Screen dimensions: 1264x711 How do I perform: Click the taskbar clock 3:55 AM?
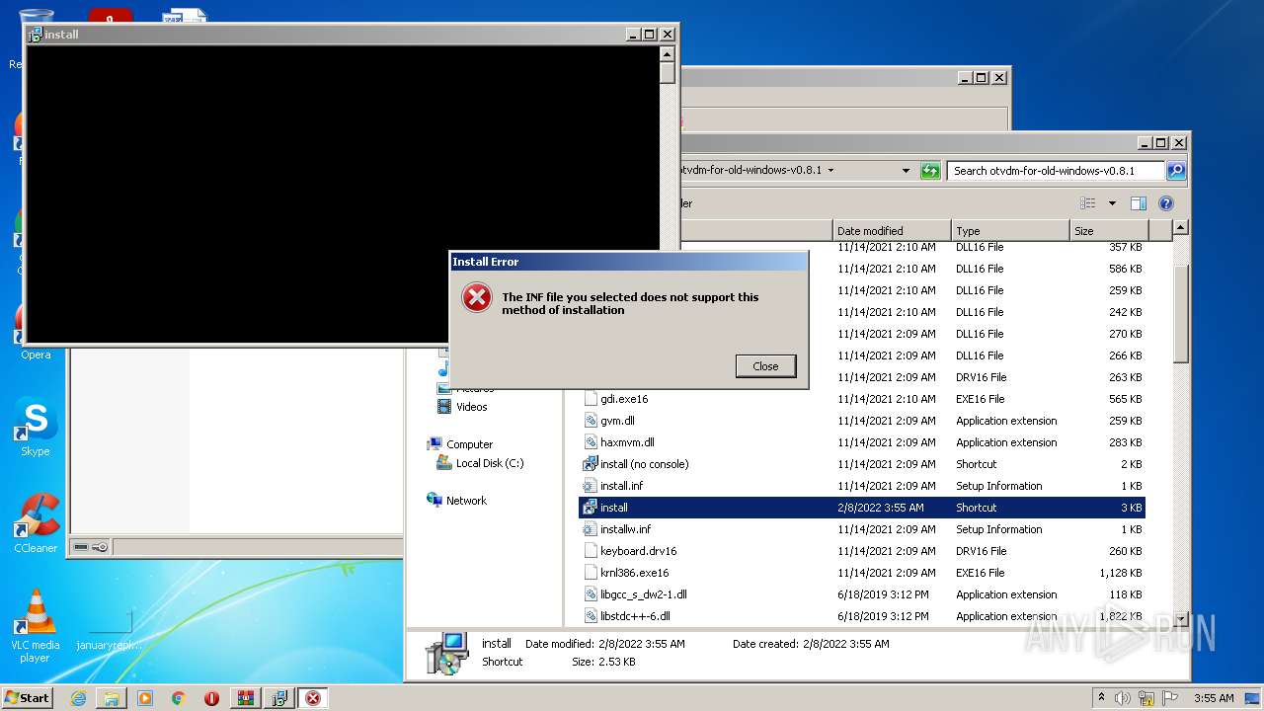[x=1213, y=698]
